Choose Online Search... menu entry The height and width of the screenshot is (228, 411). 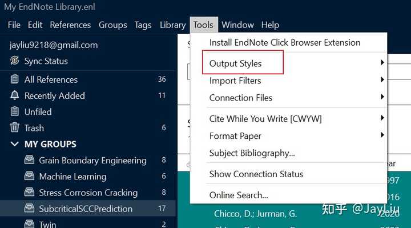pyautogui.click(x=288, y=195)
